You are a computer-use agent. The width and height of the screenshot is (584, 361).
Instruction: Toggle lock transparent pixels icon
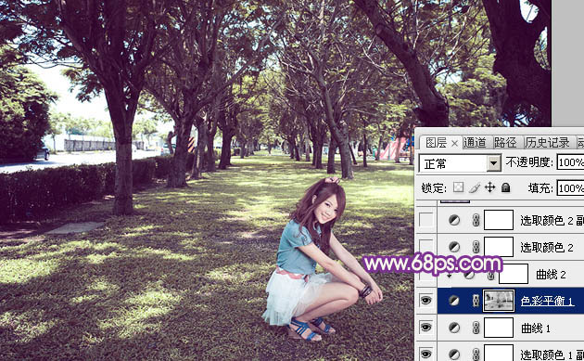(458, 187)
